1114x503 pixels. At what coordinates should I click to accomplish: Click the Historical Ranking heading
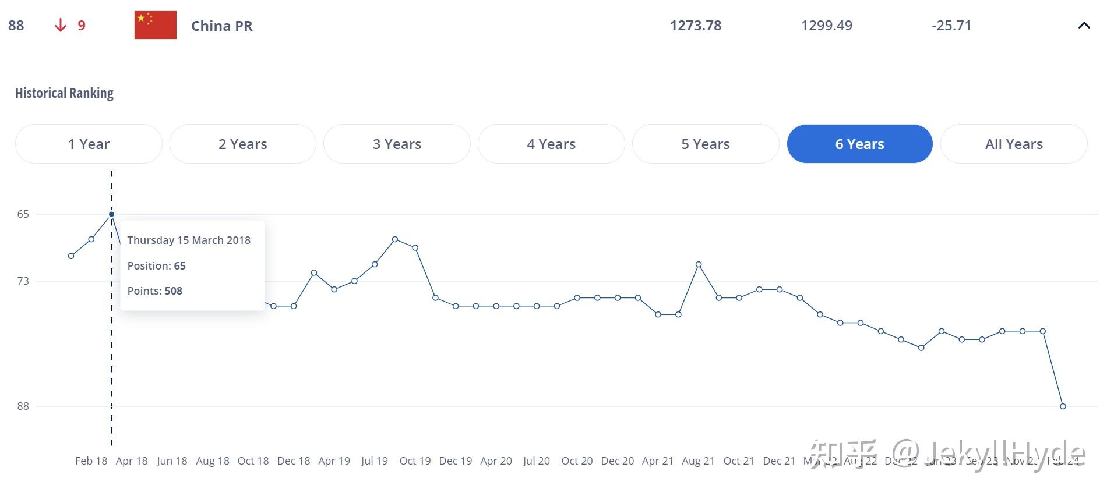click(64, 93)
